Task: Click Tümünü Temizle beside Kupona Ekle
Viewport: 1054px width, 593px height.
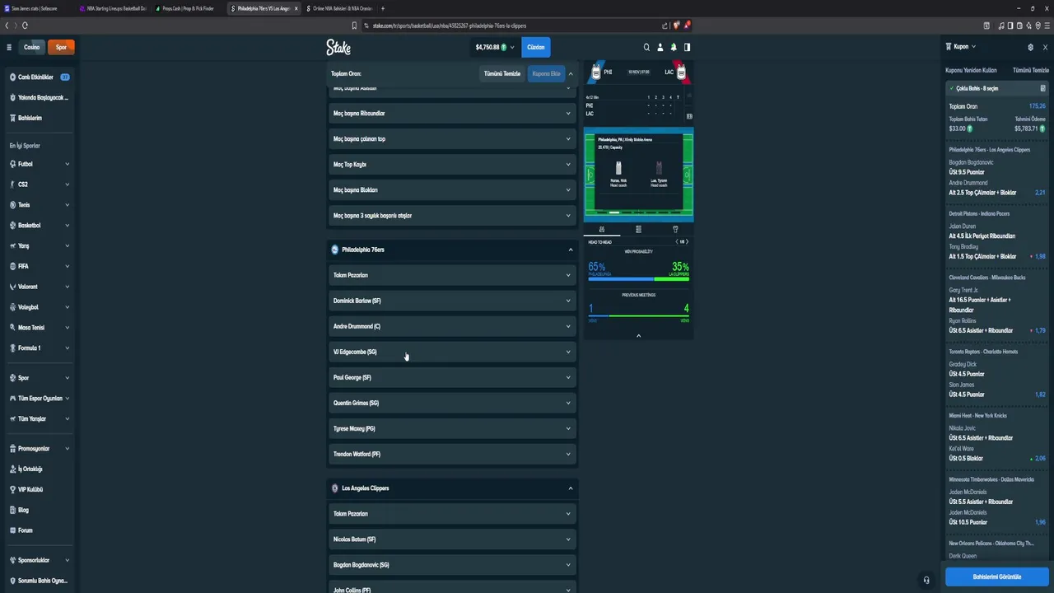Action: click(x=502, y=73)
